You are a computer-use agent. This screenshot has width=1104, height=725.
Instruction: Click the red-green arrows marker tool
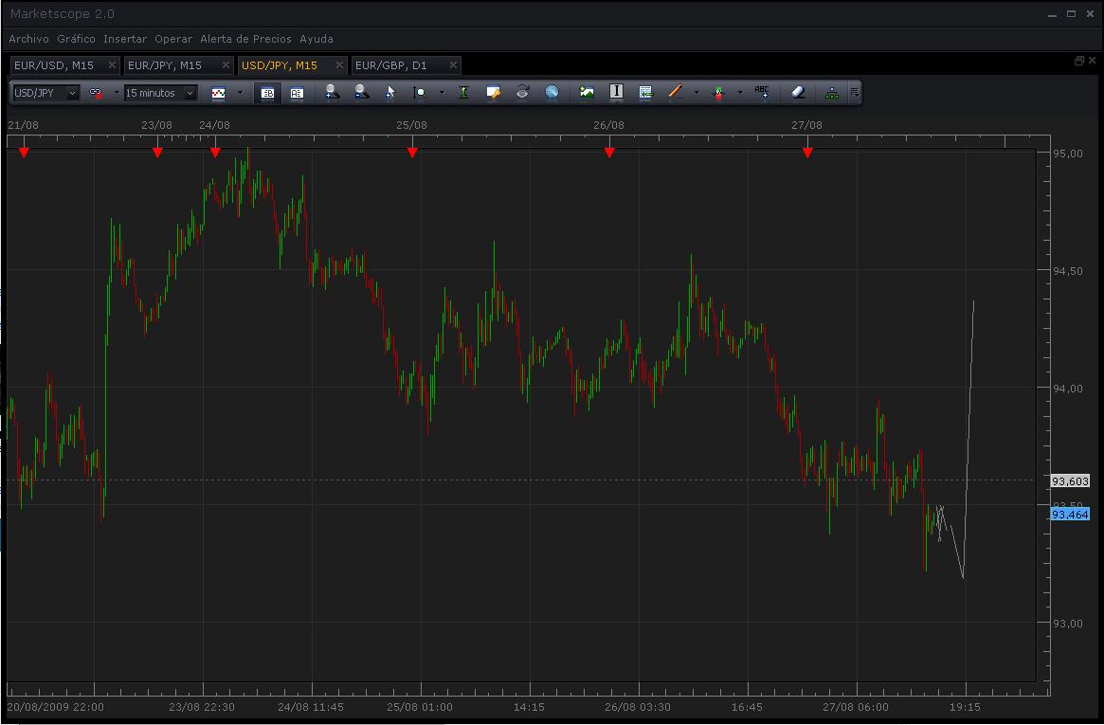pos(718,92)
